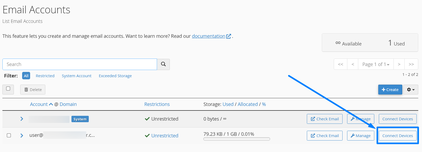Click the '∞ Available' counter

[348, 43]
